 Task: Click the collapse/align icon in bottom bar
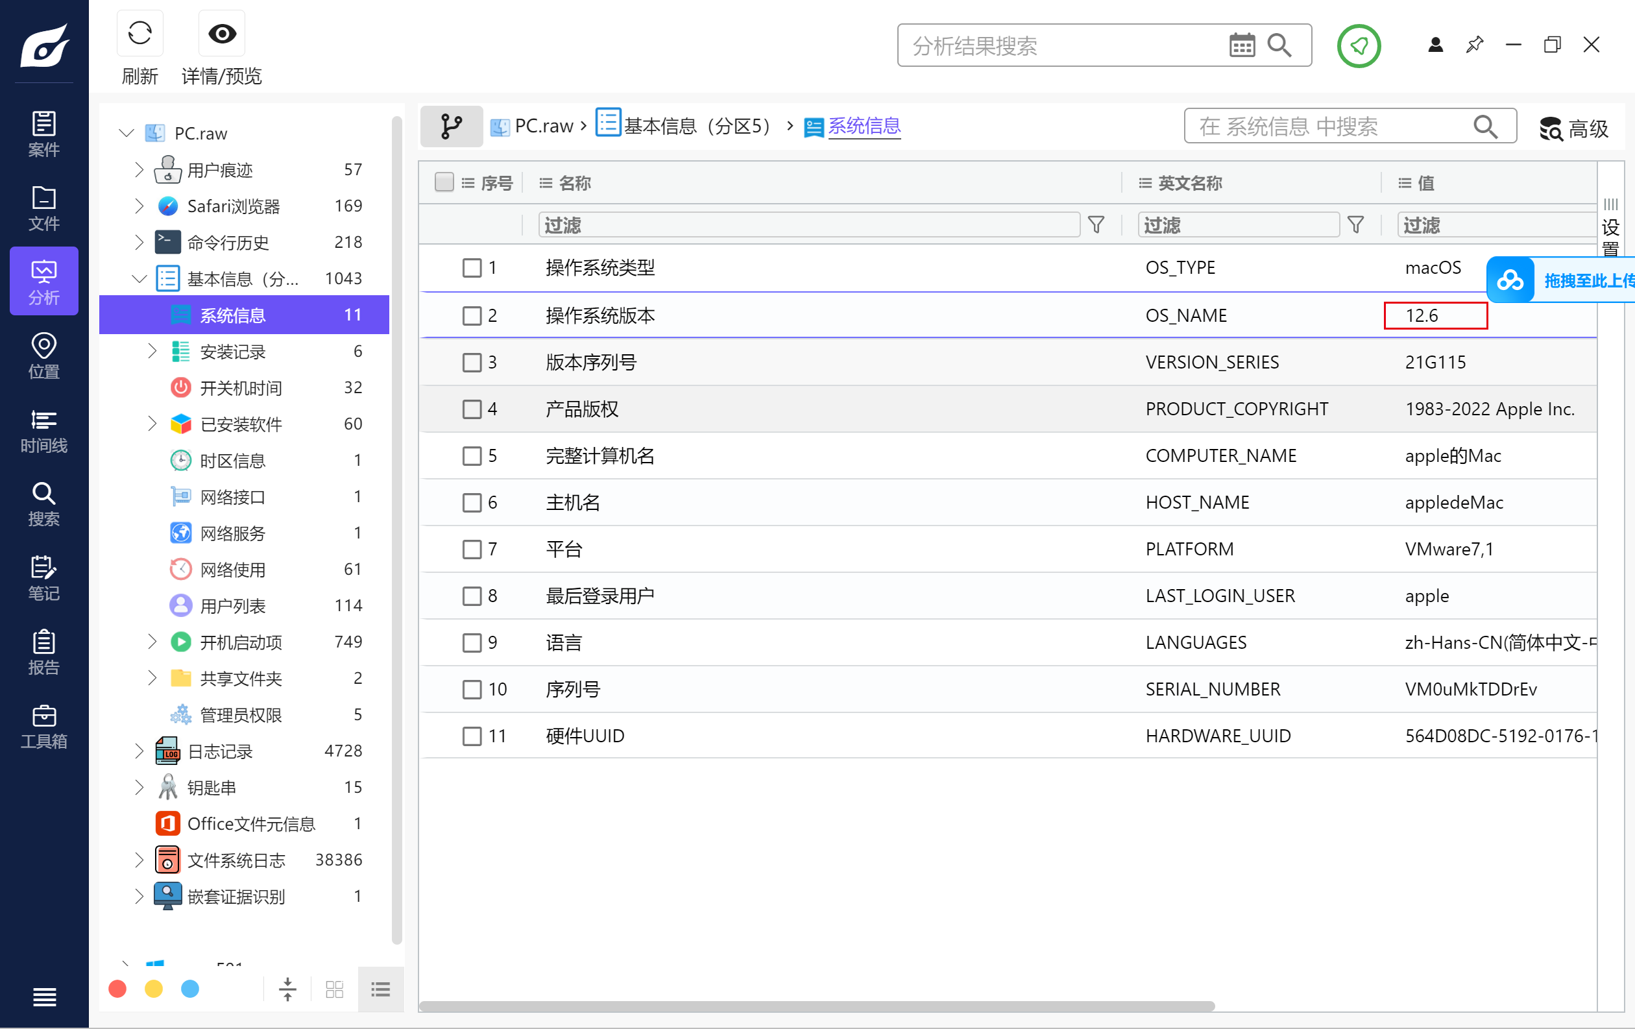pos(288,989)
